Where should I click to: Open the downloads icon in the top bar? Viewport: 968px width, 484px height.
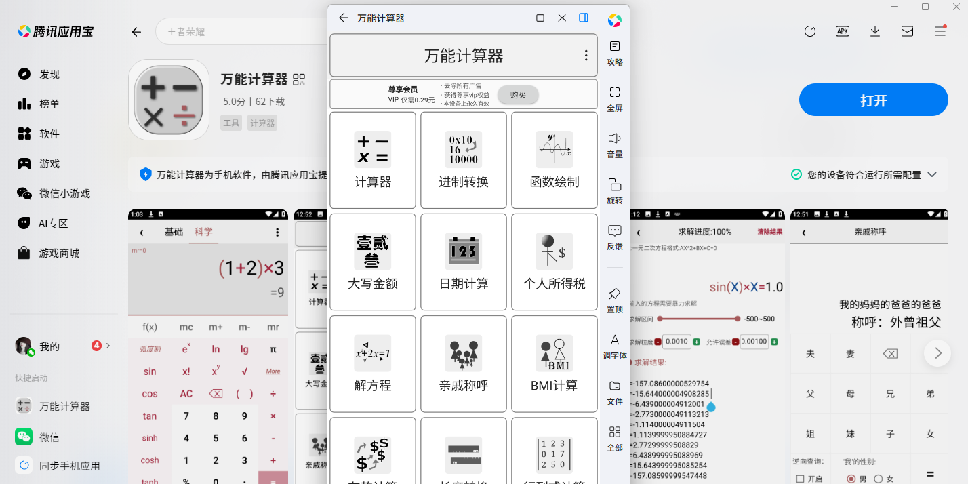(x=875, y=31)
